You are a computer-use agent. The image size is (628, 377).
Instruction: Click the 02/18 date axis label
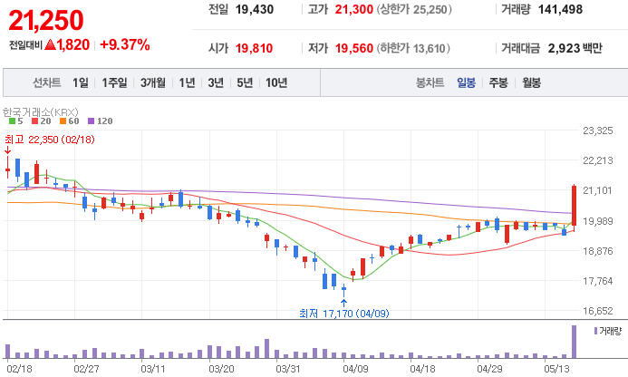pyautogui.click(x=19, y=369)
